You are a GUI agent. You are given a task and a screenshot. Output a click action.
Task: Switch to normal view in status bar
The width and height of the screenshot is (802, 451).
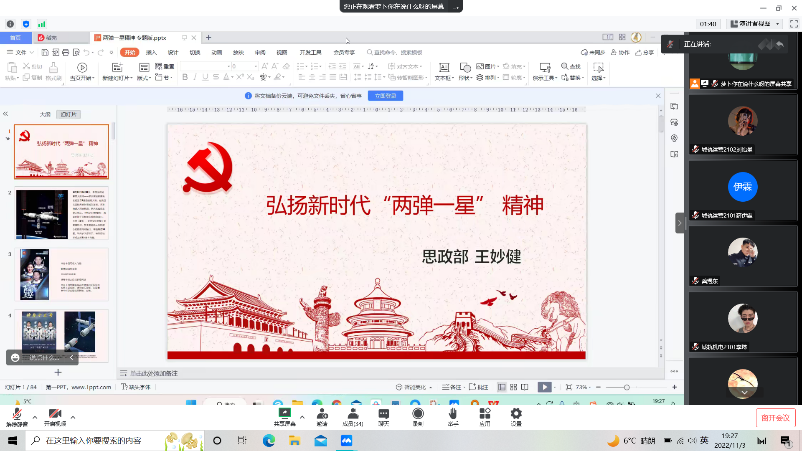pyautogui.click(x=502, y=387)
